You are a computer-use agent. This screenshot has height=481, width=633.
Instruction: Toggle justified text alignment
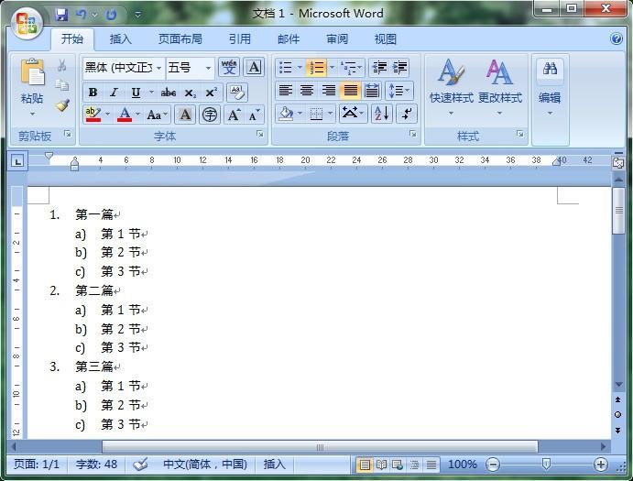(350, 91)
